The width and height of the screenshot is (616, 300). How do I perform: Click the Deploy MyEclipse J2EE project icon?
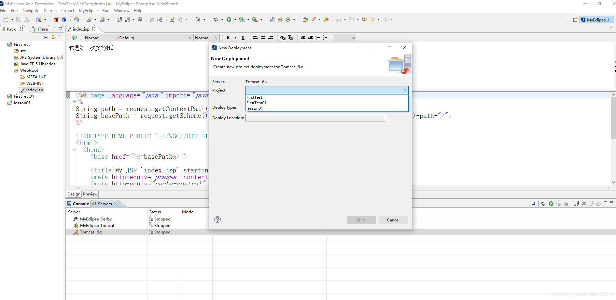pos(119,19)
